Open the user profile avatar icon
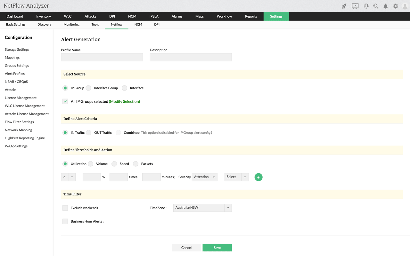This screenshot has width=410, height=256. click(x=405, y=6)
